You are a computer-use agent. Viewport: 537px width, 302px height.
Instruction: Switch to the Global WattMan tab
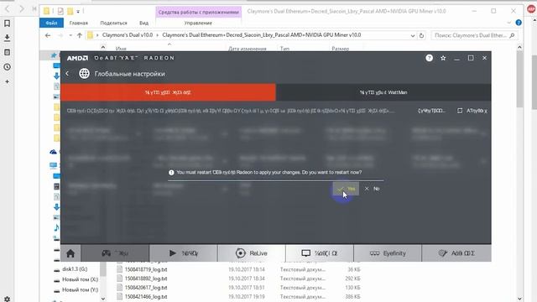click(383, 92)
